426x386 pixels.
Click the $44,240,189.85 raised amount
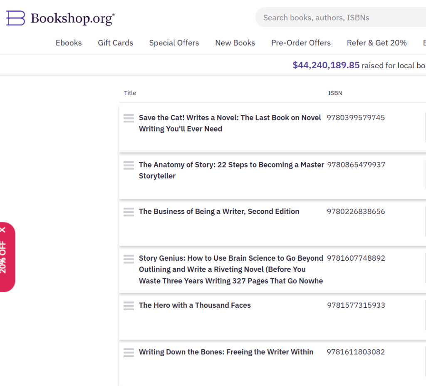(326, 65)
